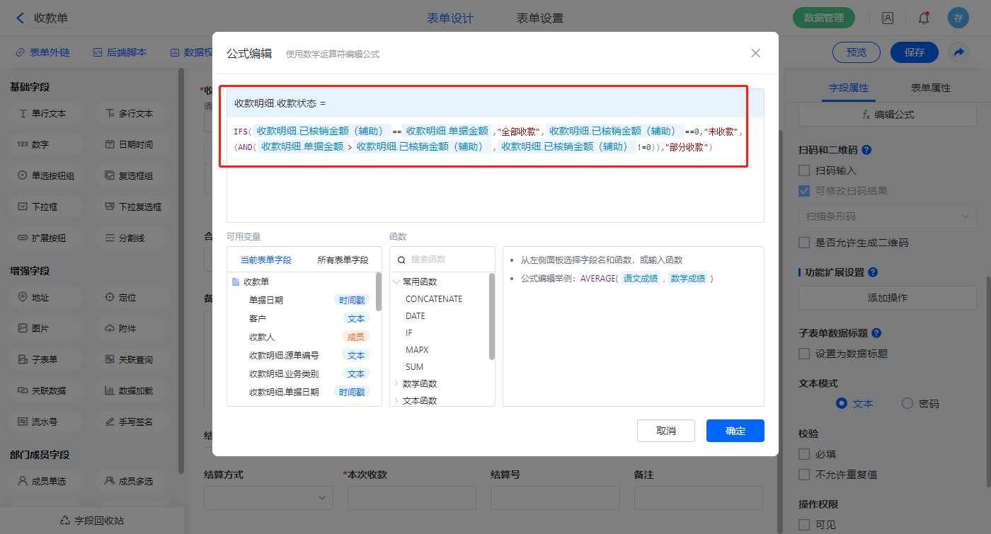991x534 pixels.
Task: Click the document search icon in header
Action: [x=887, y=18]
